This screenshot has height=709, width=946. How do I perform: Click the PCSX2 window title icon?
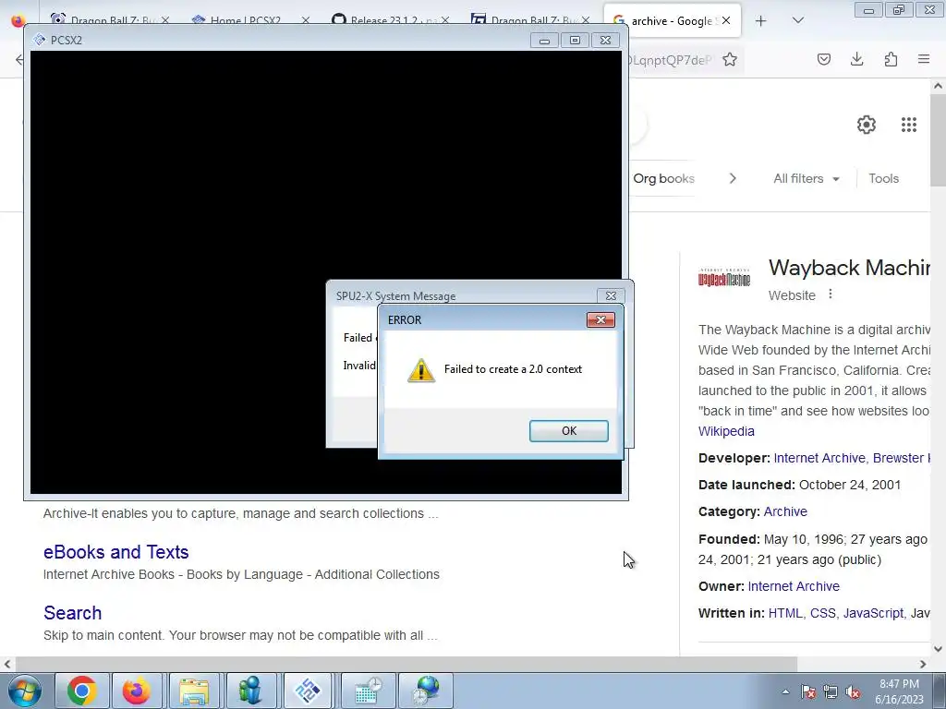click(39, 40)
